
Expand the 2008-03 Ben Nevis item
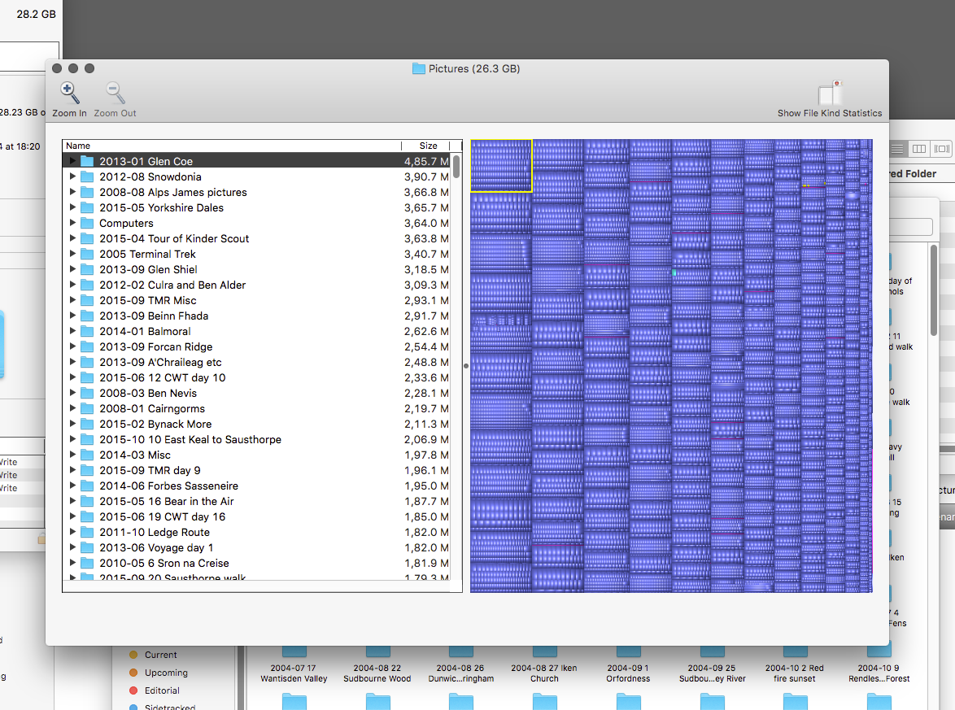point(72,393)
